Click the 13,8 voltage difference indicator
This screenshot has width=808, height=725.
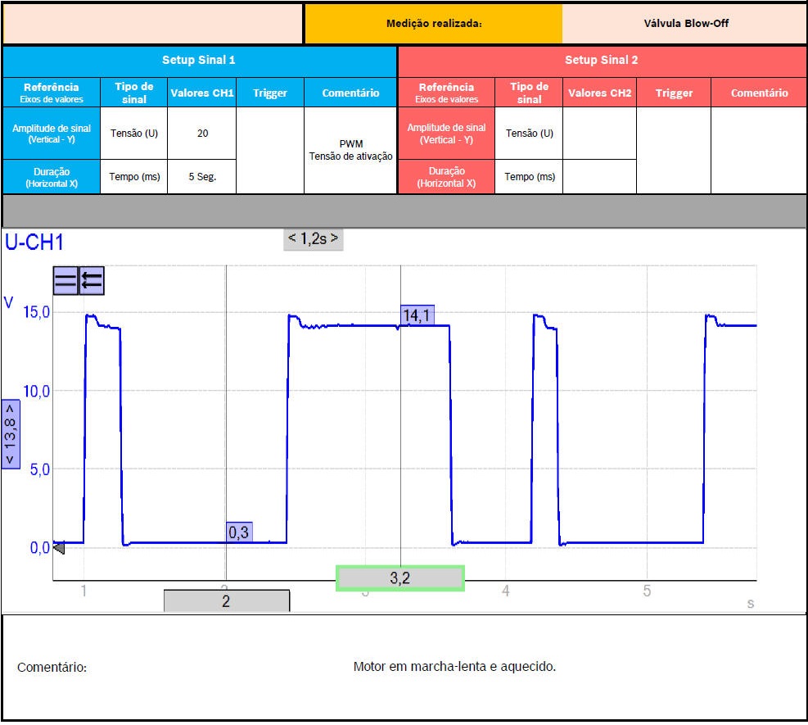coord(11,435)
